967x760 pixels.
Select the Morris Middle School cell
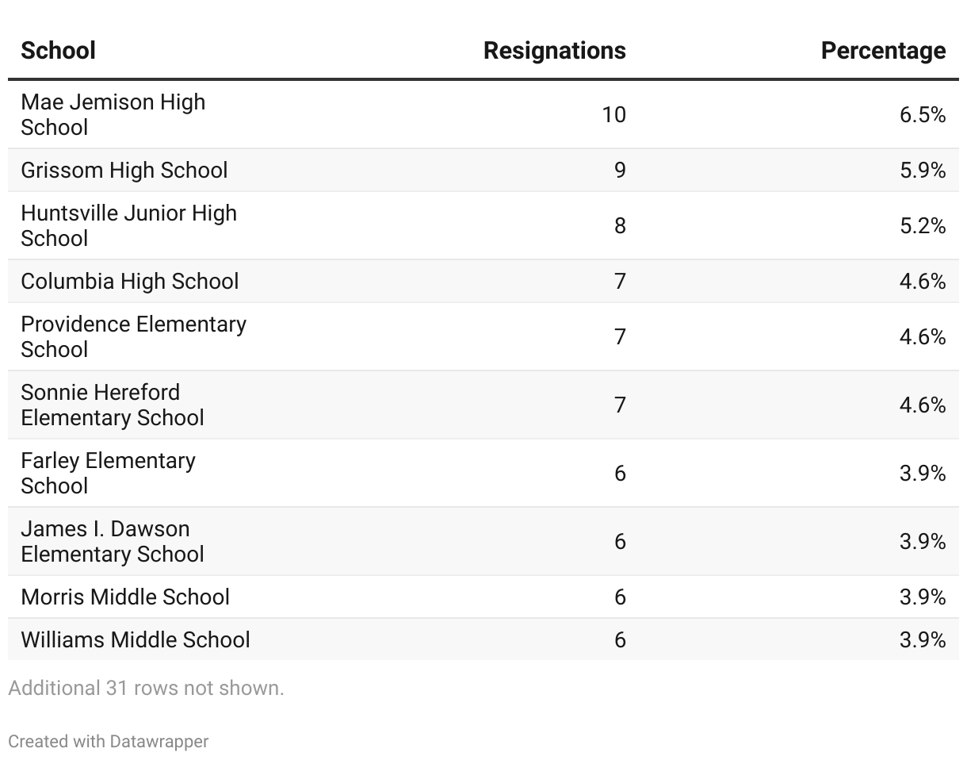[x=125, y=597]
